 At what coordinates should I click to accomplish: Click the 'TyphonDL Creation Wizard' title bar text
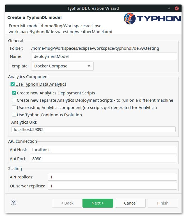coord(93,8)
